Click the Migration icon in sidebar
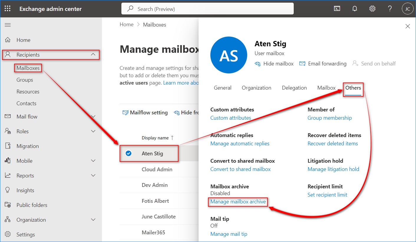 tap(8, 146)
